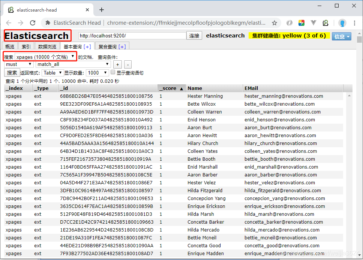The height and width of the screenshot is (260, 363).
Task: Click the localhost:9200 URL field
Action: coord(132,36)
